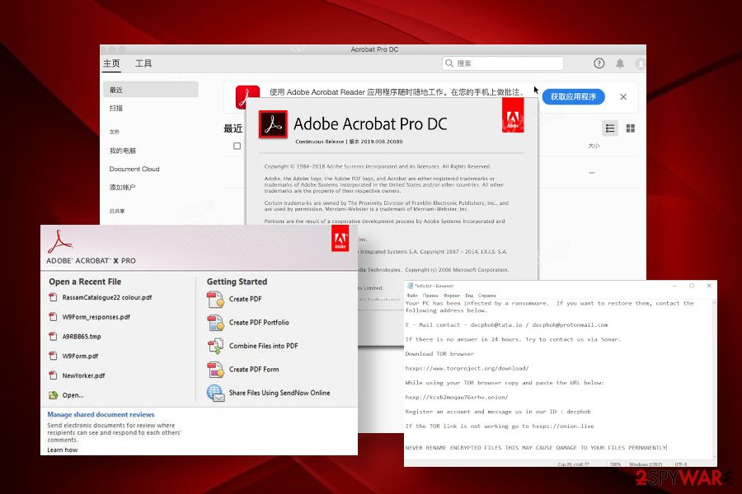Open the user profile avatar in Acrobat Pro DC
Viewport: 742px width, 494px height.
pos(641,63)
